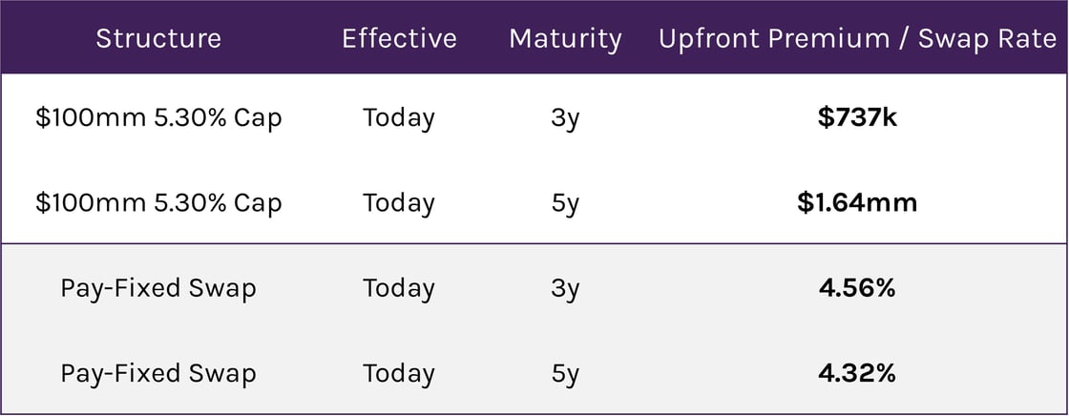Click the Upfront Premium / Swap Rate header
The width and height of the screenshot is (1069, 416).
[857, 38]
